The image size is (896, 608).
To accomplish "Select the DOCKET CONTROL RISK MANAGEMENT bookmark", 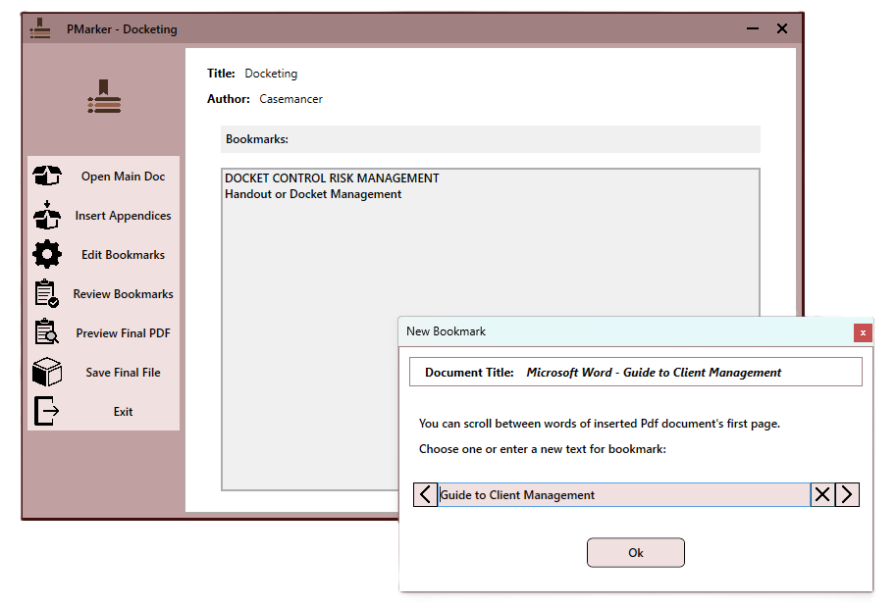I will (x=332, y=178).
